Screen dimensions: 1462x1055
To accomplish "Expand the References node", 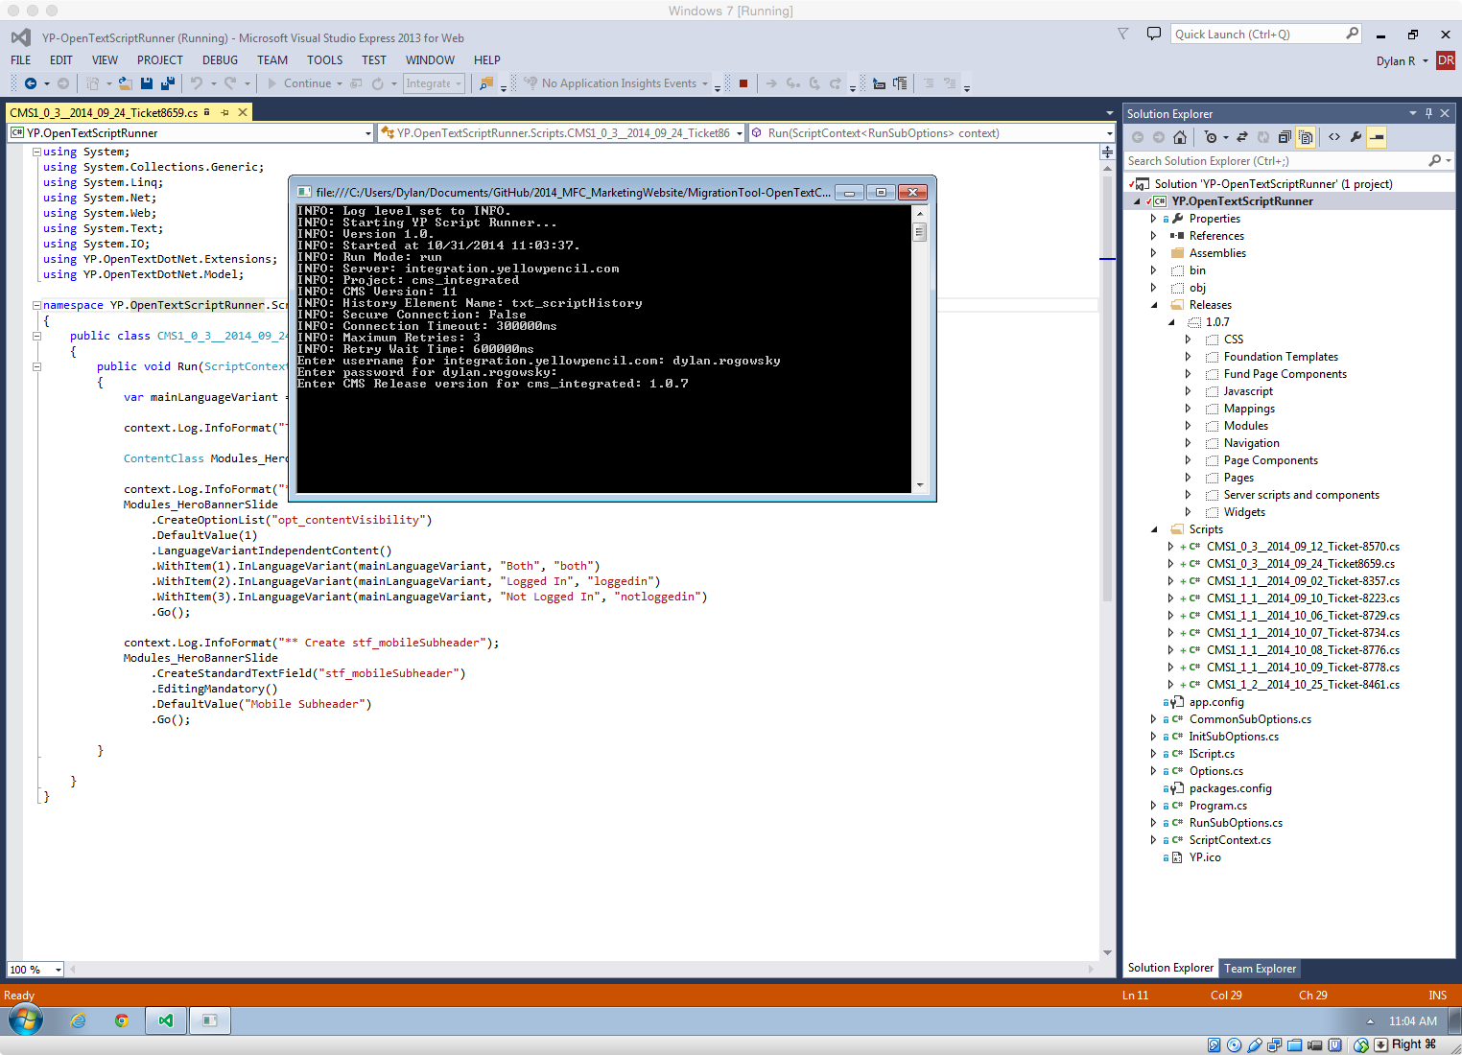I will coord(1153,236).
